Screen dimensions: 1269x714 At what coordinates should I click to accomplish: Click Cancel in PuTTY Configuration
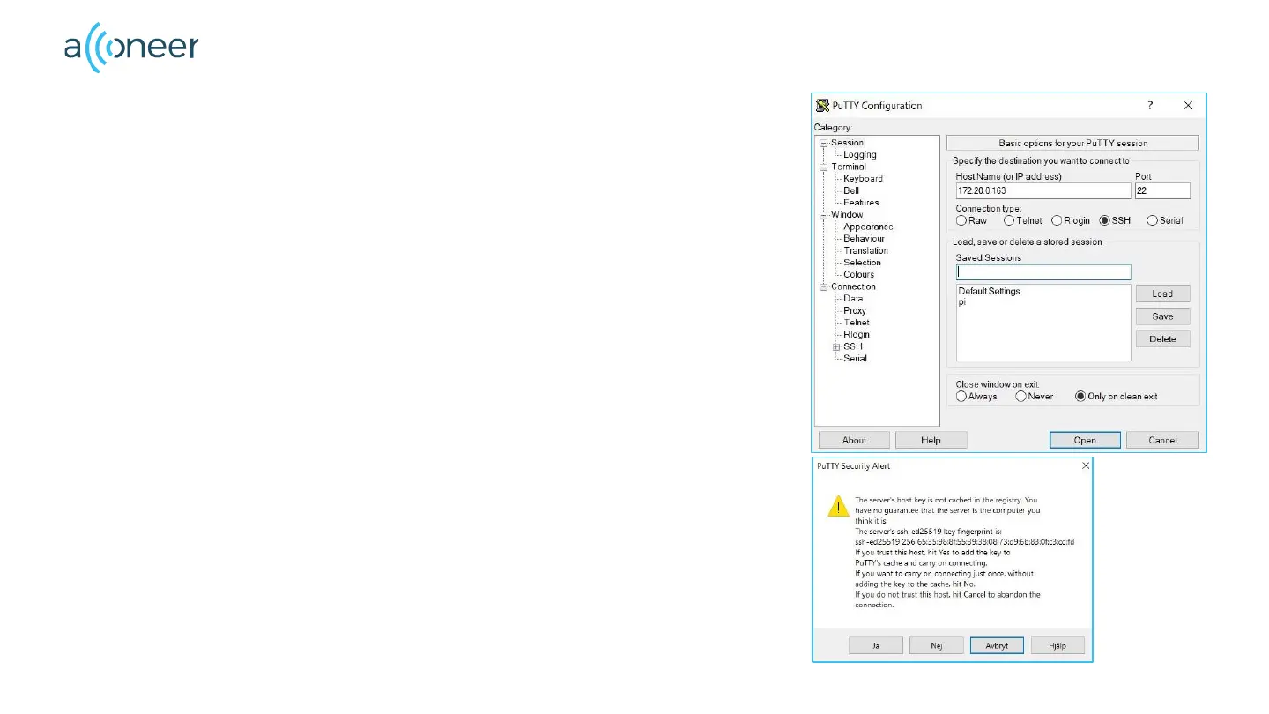(1162, 440)
